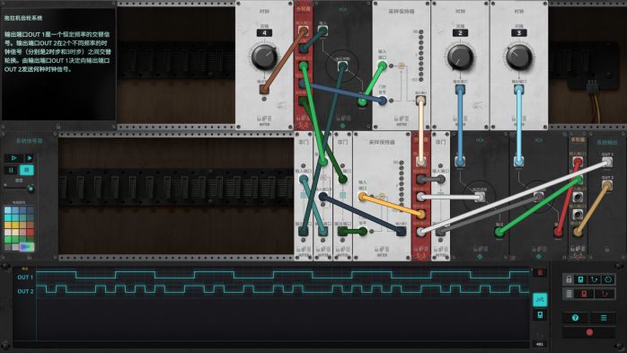
Task: Click the OUT 1 output jack
Action: (607, 163)
